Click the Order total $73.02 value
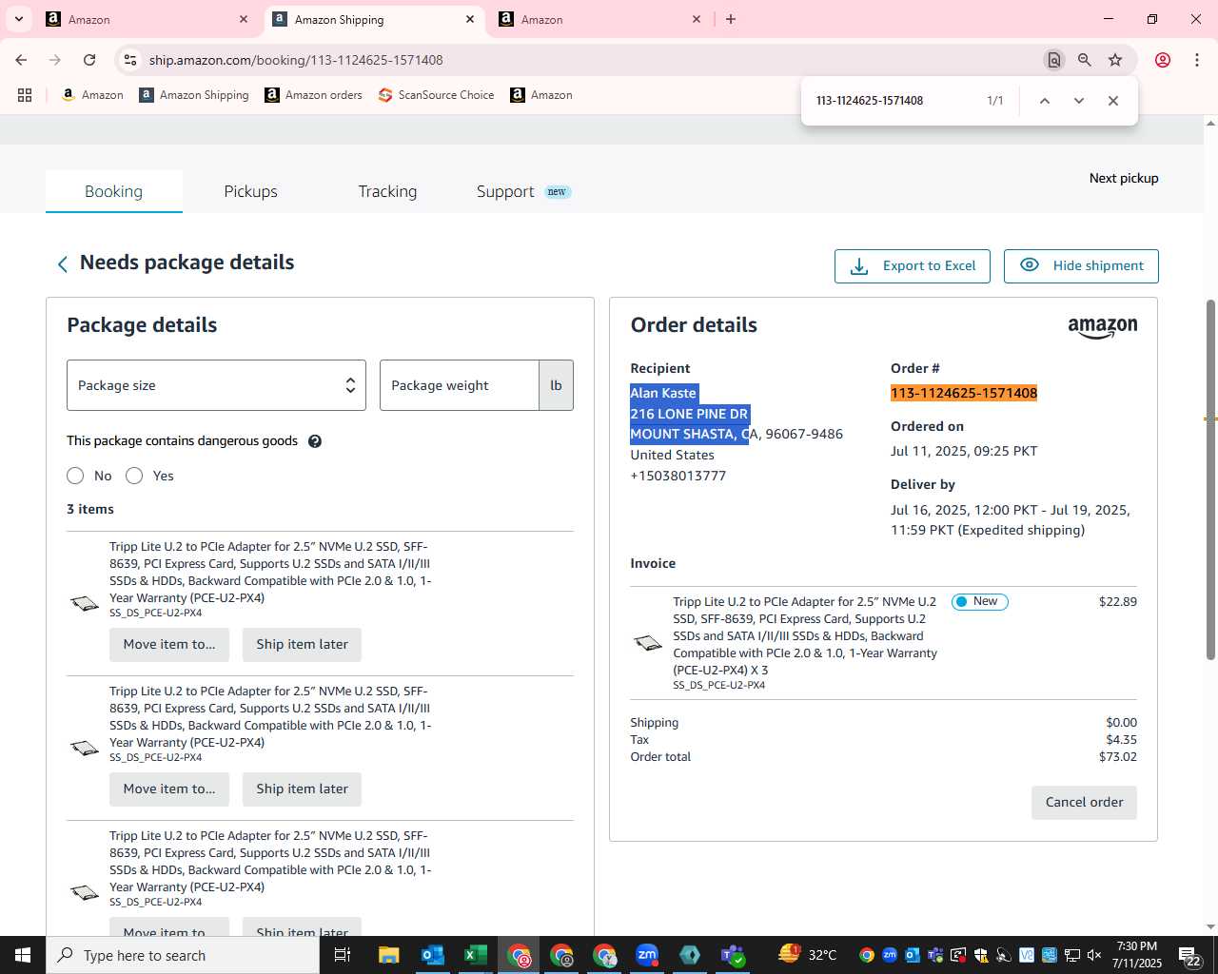 (x=1118, y=757)
